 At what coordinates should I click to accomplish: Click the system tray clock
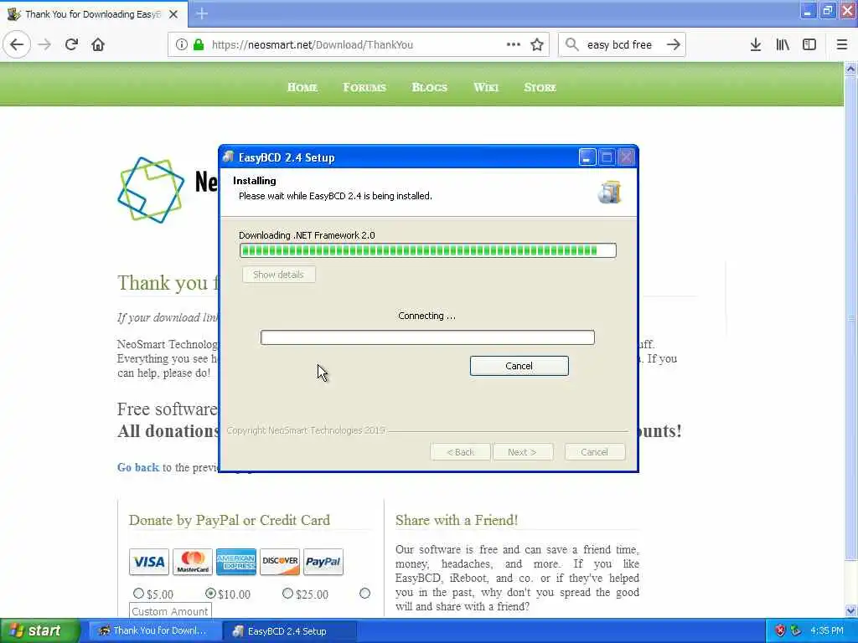(827, 630)
